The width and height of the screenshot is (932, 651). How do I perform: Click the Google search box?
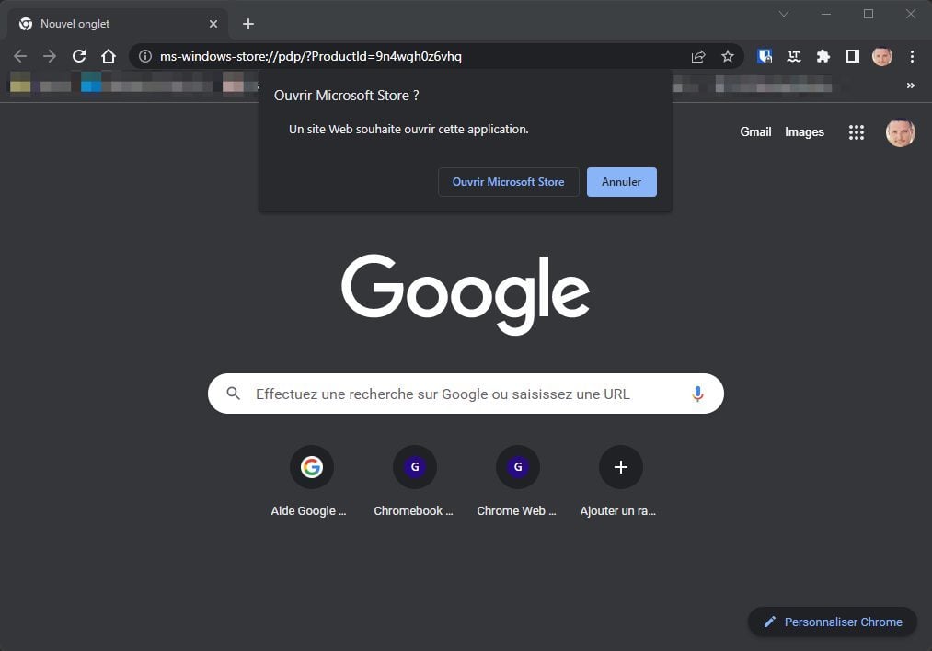click(x=466, y=394)
